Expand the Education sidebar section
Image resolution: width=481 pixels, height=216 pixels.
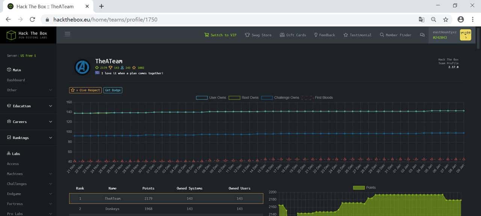click(x=30, y=106)
